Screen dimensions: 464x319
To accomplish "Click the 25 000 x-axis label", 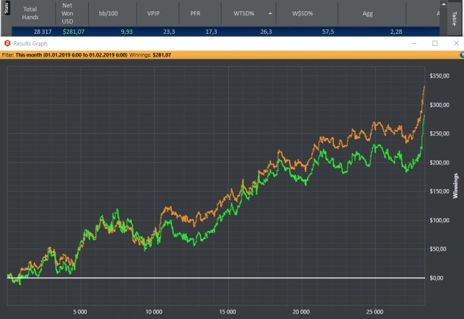I will pos(375,312).
